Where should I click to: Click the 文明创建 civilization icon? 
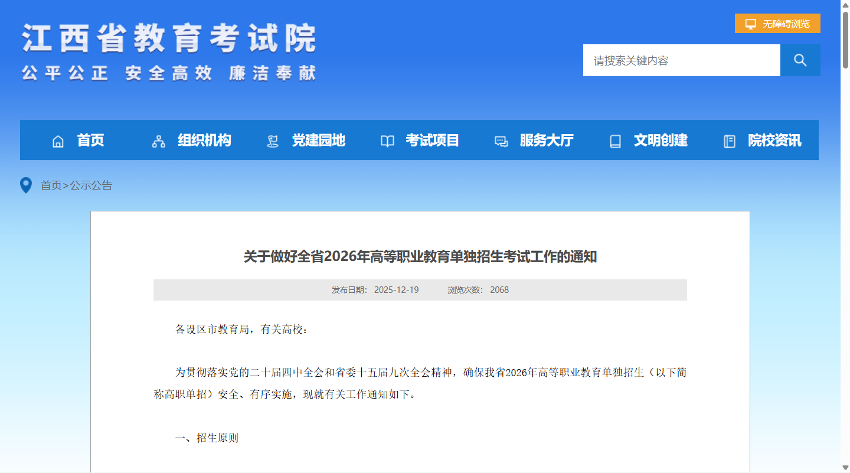[615, 141]
